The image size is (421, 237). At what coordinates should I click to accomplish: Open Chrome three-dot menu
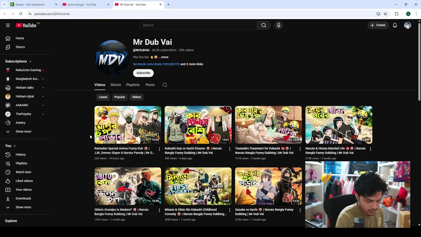[x=416, y=14]
